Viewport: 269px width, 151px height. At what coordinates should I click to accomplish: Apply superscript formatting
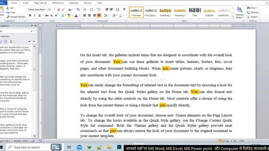point(56,16)
